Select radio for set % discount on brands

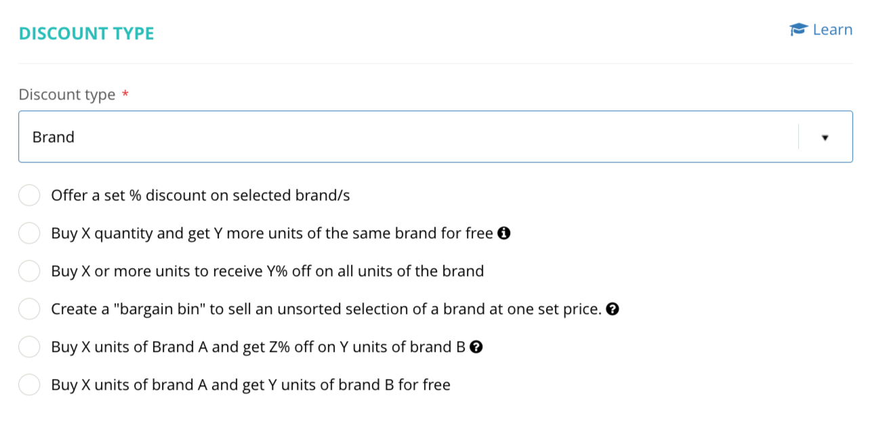[29, 196]
